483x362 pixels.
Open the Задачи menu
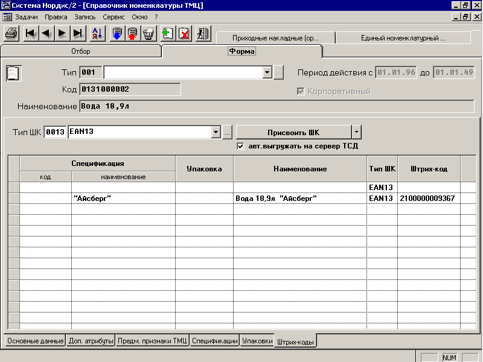(27, 17)
